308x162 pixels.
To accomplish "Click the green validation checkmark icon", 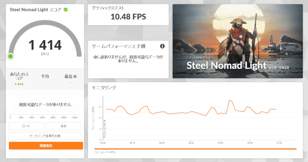I will tap(66, 10).
